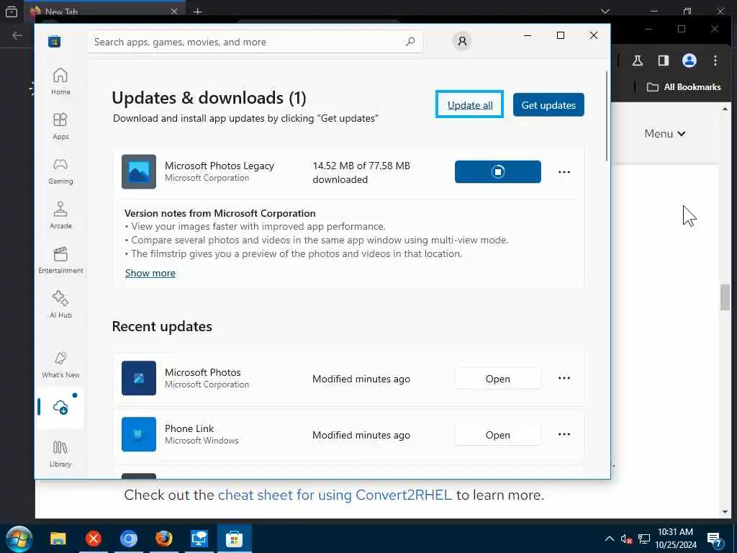Go to Gaming in the Store sidebar

(x=60, y=171)
